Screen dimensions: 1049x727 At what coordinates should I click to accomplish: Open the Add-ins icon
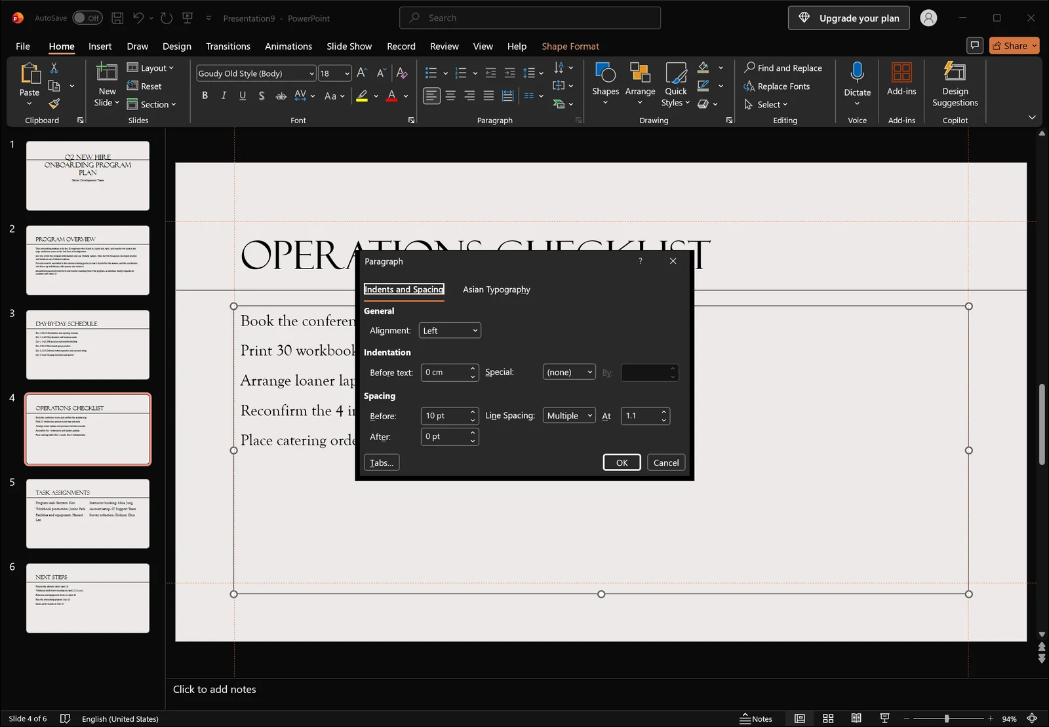point(901,72)
